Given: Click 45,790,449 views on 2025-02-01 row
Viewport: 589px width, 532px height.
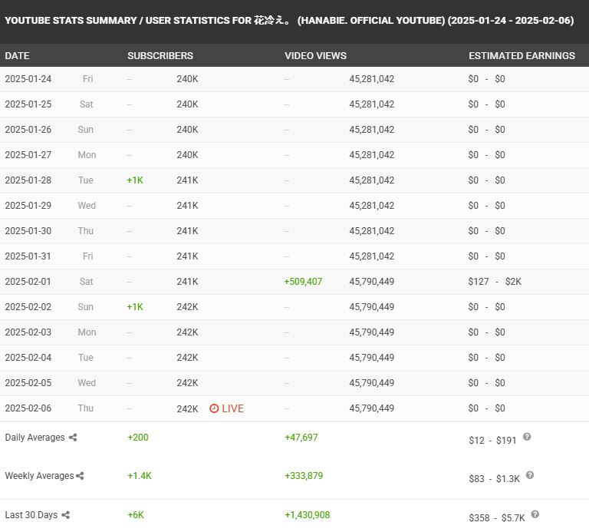Looking at the screenshot, I should click(x=372, y=282).
